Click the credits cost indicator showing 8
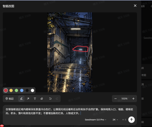Viewport: 152px width, 127px height. click(x=124, y=120)
